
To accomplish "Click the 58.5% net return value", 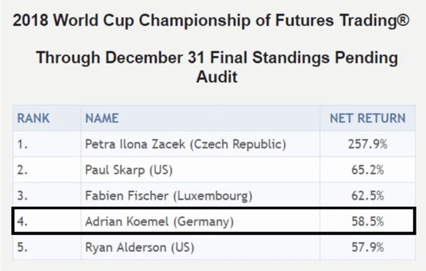I will [x=368, y=222].
